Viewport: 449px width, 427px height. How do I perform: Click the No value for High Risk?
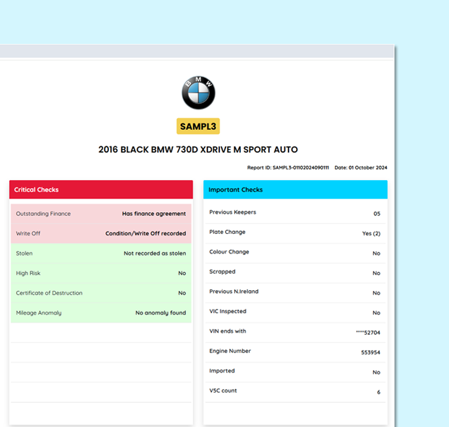click(182, 274)
